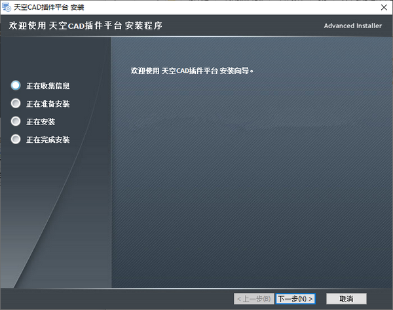Screen dimensions: 393x310
Task: Select the 正在完成安装 step label
Action: tap(48, 140)
